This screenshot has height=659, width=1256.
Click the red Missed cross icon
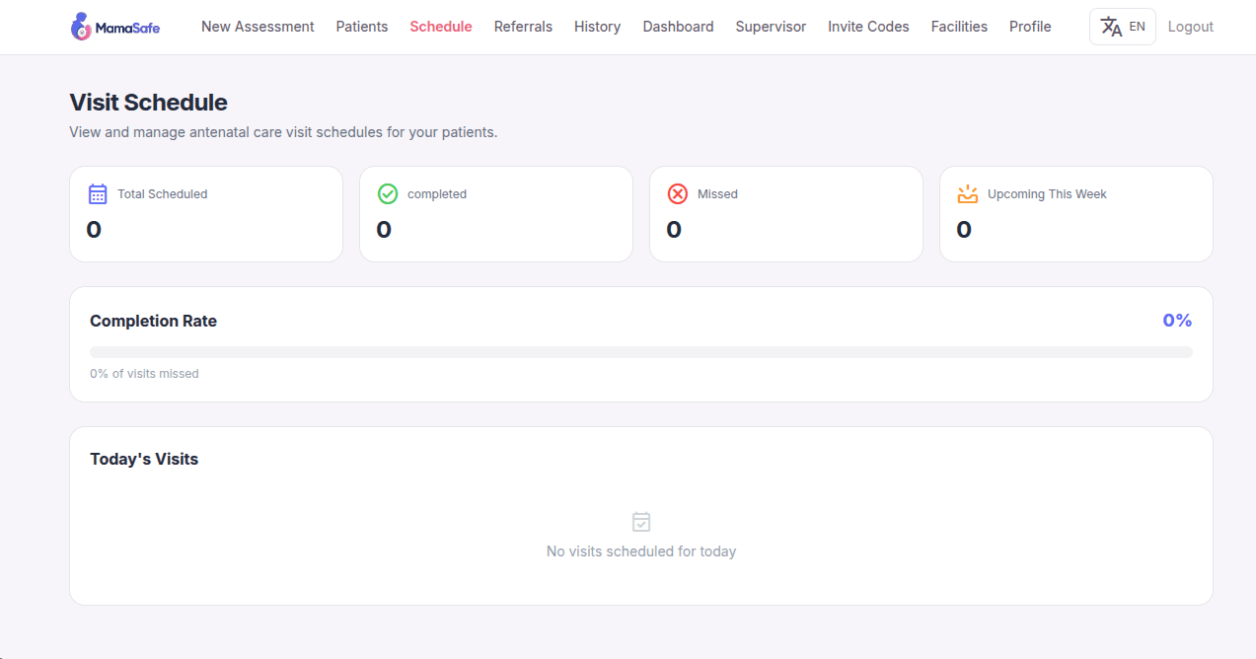678,194
